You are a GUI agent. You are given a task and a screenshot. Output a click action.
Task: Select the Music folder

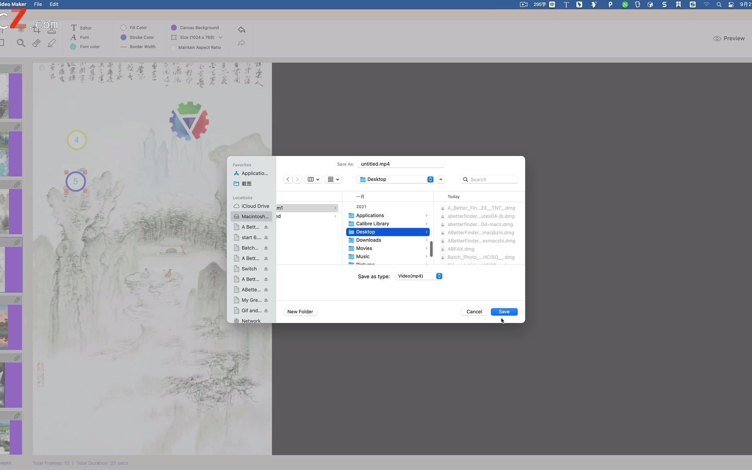tap(388, 257)
